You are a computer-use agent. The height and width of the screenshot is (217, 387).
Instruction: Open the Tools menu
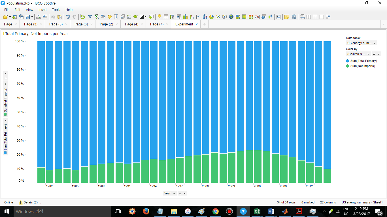[56, 10]
